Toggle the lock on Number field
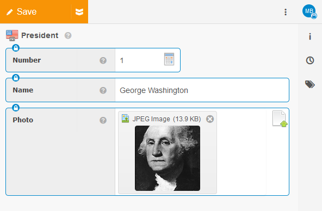The height and width of the screenshot is (211, 322). 16,48
